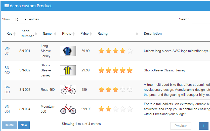Click fourth star for Road-450 rating

pos(122,90)
